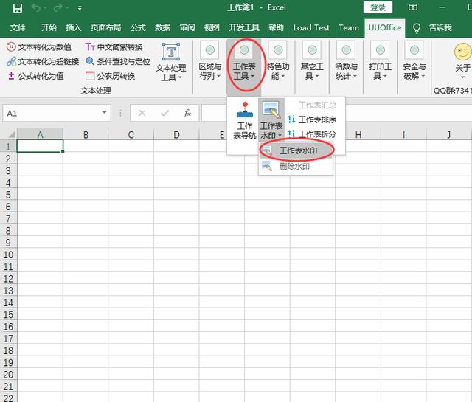Expand the 文本处理工具 dropdown
The height and width of the screenshot is (402, 472).
tap(170, 62)
